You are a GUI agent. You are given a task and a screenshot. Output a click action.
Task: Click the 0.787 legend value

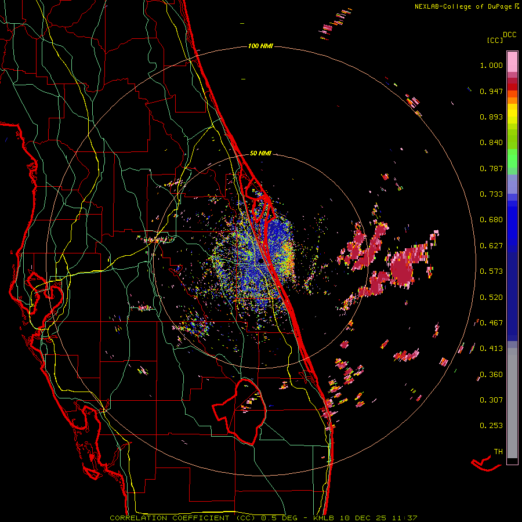pyautogui.click(x=491, y=168)
